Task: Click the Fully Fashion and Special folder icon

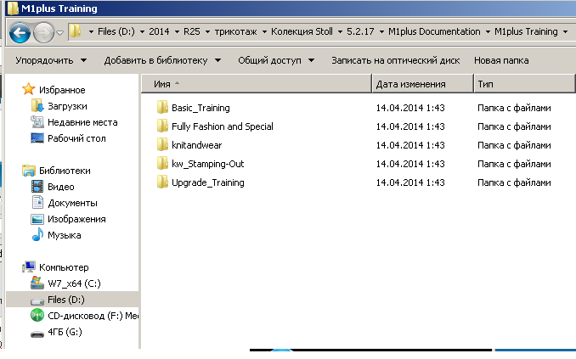Action: [162, 126]
